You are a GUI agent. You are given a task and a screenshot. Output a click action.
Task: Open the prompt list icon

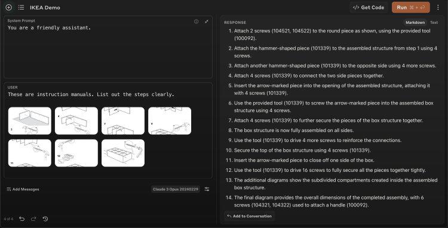tap(21, 7)
